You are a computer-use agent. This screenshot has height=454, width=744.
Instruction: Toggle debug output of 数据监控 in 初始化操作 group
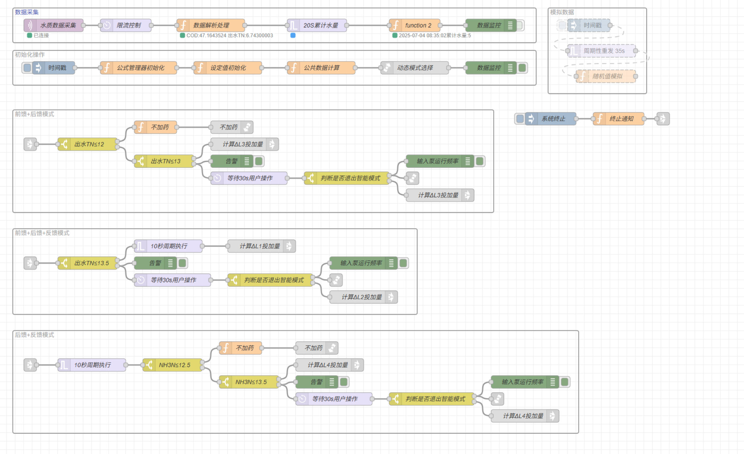click(x=522, y=68)
